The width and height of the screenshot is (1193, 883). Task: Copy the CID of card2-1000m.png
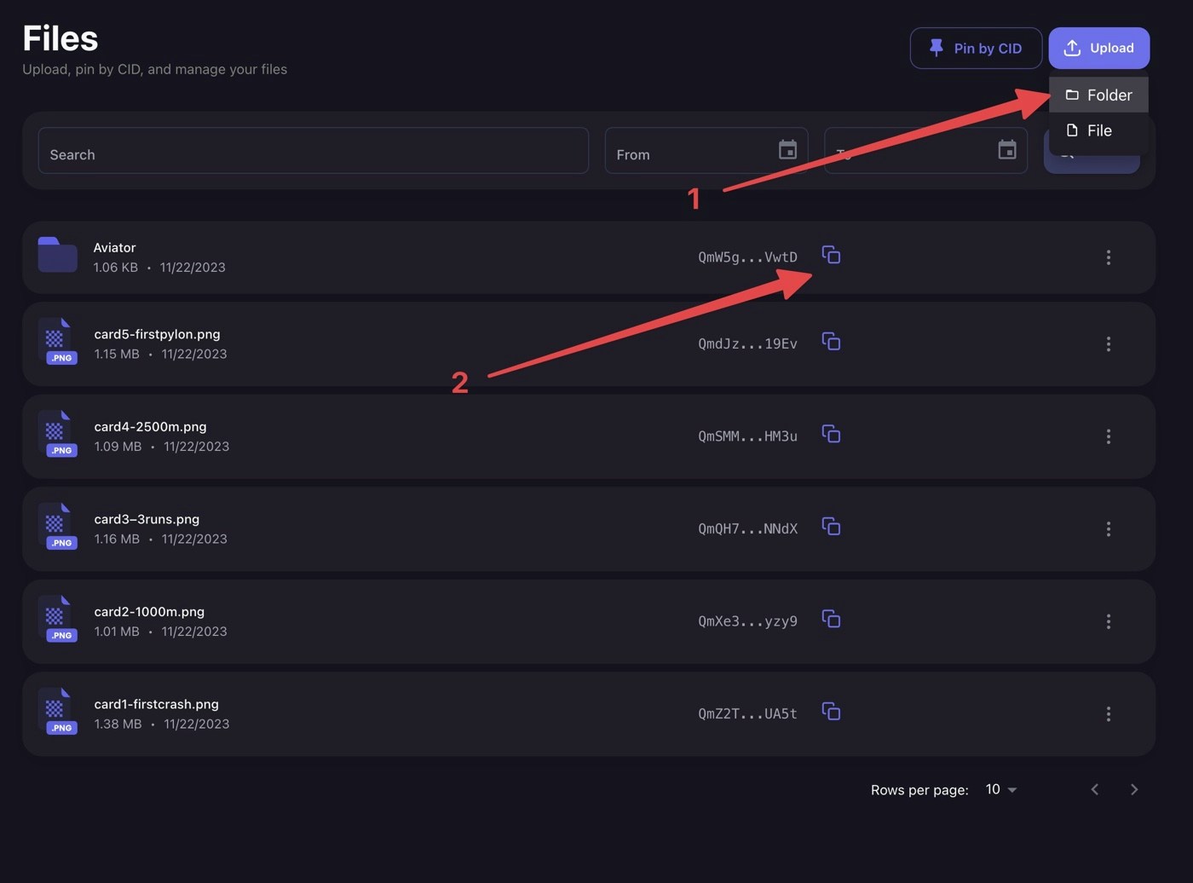coord(831,620)
